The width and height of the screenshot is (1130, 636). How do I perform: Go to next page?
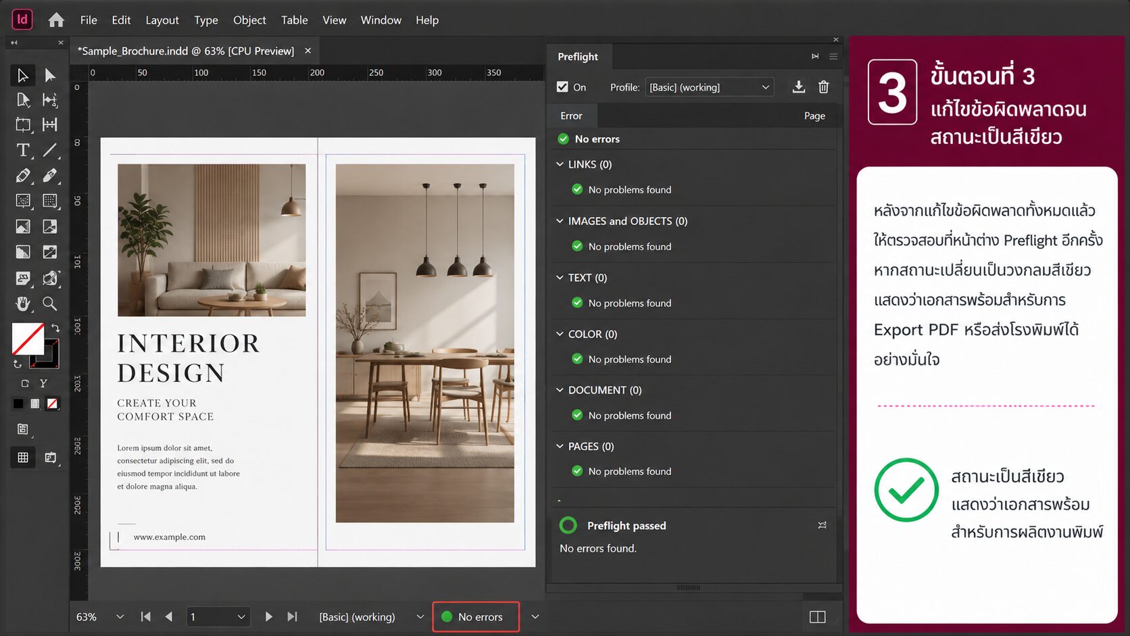pos(268,616)
